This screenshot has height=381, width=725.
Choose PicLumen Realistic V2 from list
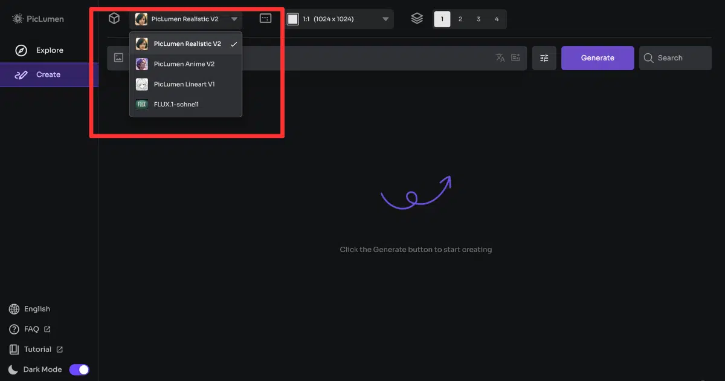[185, 44]
